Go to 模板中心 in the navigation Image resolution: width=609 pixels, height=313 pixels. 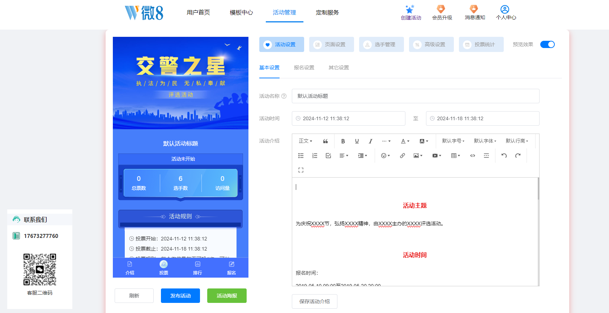[x=241, y=13]
